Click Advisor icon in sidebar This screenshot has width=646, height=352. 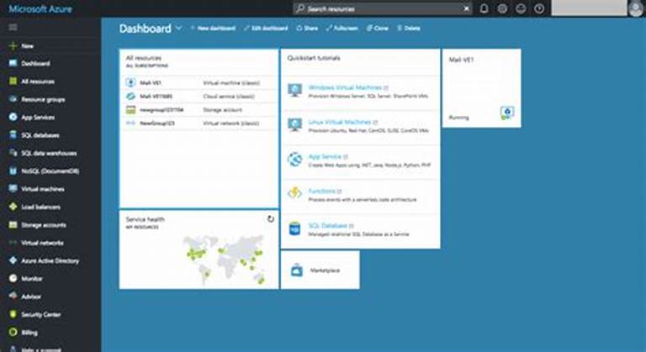[13, 297]
